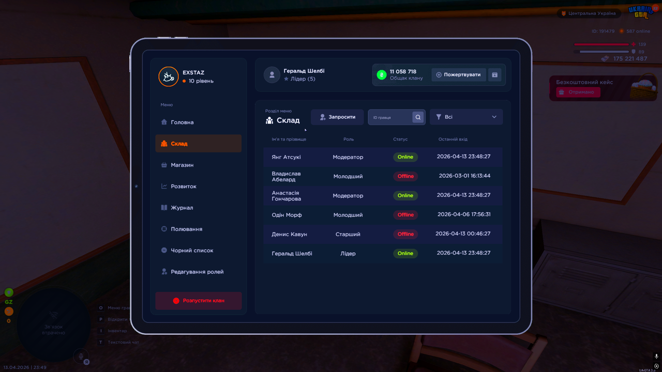This screenshot has width=662, height=372.
Task: Click the clan fund amount 11 058 718
Action: (x=403, y=72)
